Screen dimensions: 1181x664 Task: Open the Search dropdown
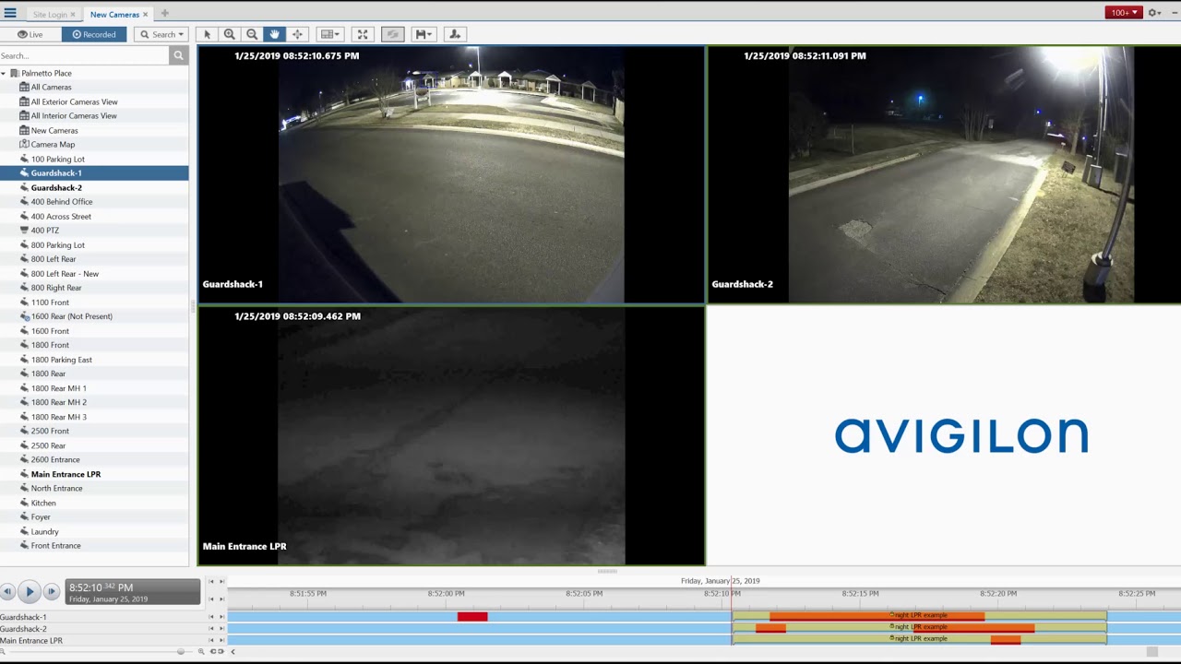coord(161,34)
